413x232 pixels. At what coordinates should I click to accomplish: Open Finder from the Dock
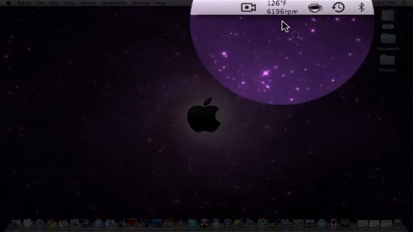tap(15, 224)
